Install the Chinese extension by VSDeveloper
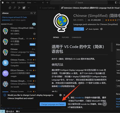 32,55
